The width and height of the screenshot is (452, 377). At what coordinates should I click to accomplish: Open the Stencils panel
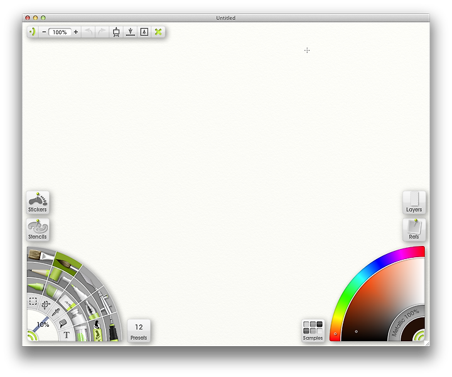(x=38, y=230)
